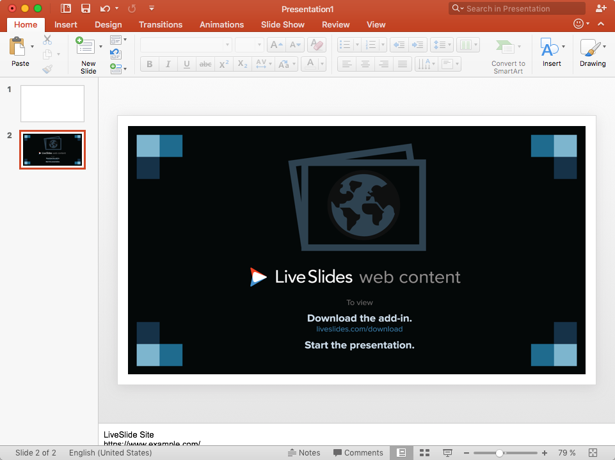The width and height of the screenshot is (615, 460).
Task: Click the slide Layout icon
Action: click(x=116, y=40)
